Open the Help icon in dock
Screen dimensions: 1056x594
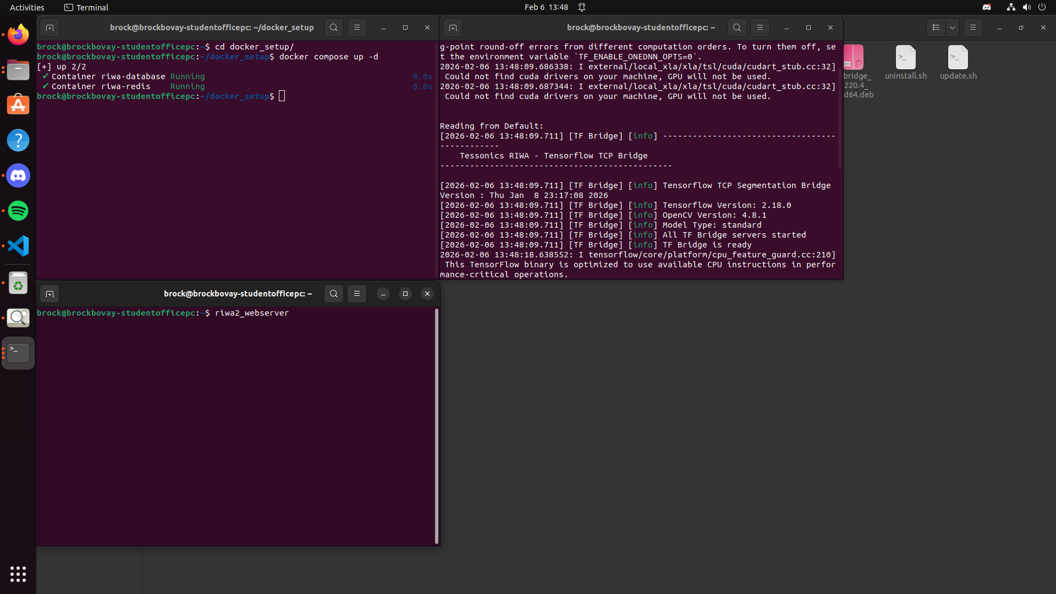click(x=18, y=140)
